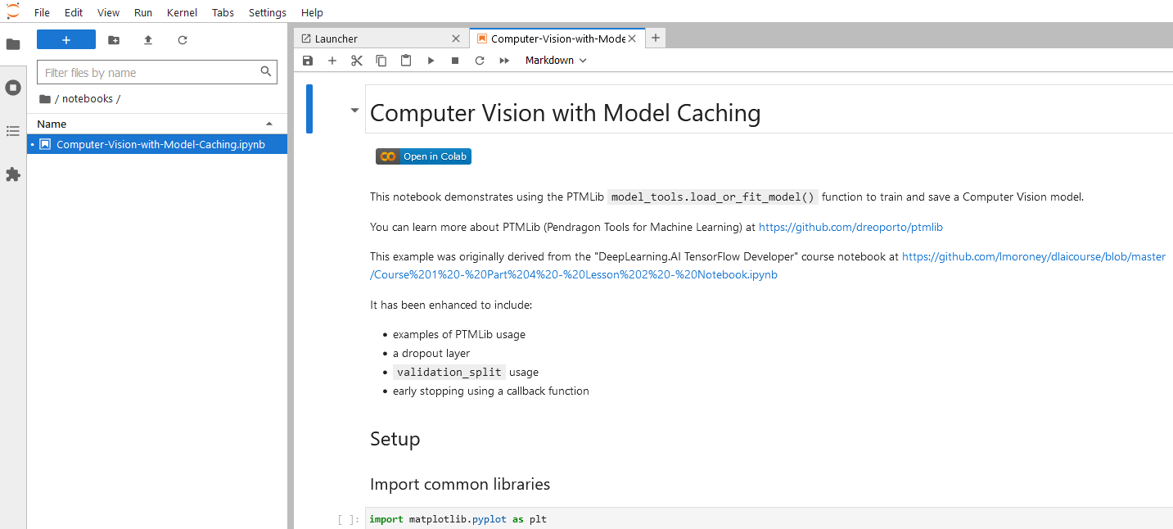Click the Open in Colab badge

423,156
